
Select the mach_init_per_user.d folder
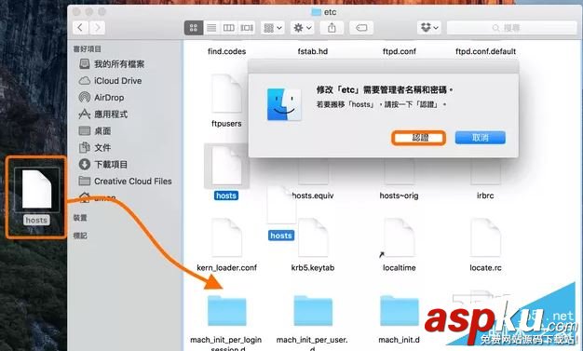click(x=313, y=311)
